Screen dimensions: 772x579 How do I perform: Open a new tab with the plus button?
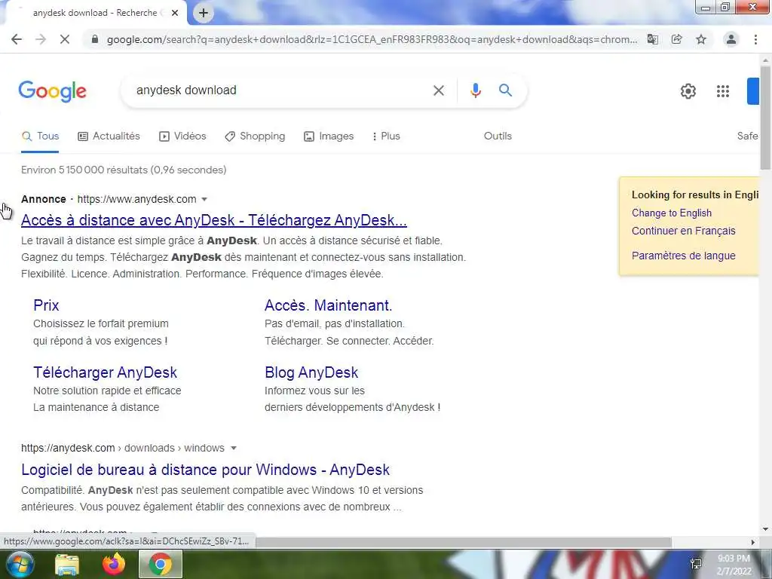pos(204,13)
